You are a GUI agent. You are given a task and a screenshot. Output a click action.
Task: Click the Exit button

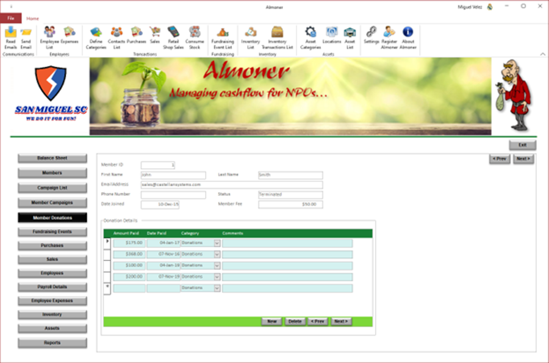tap(522, 145)
